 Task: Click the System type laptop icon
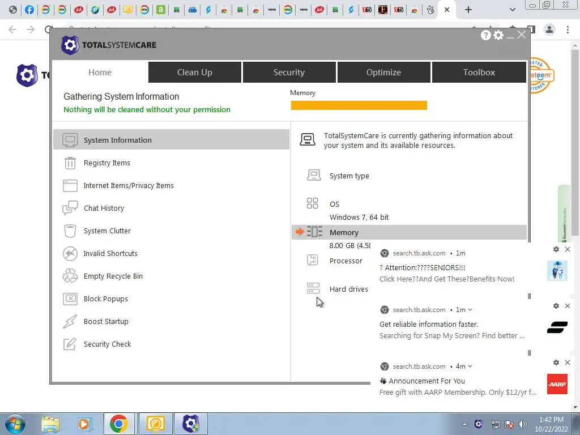[x=314, y=175]
